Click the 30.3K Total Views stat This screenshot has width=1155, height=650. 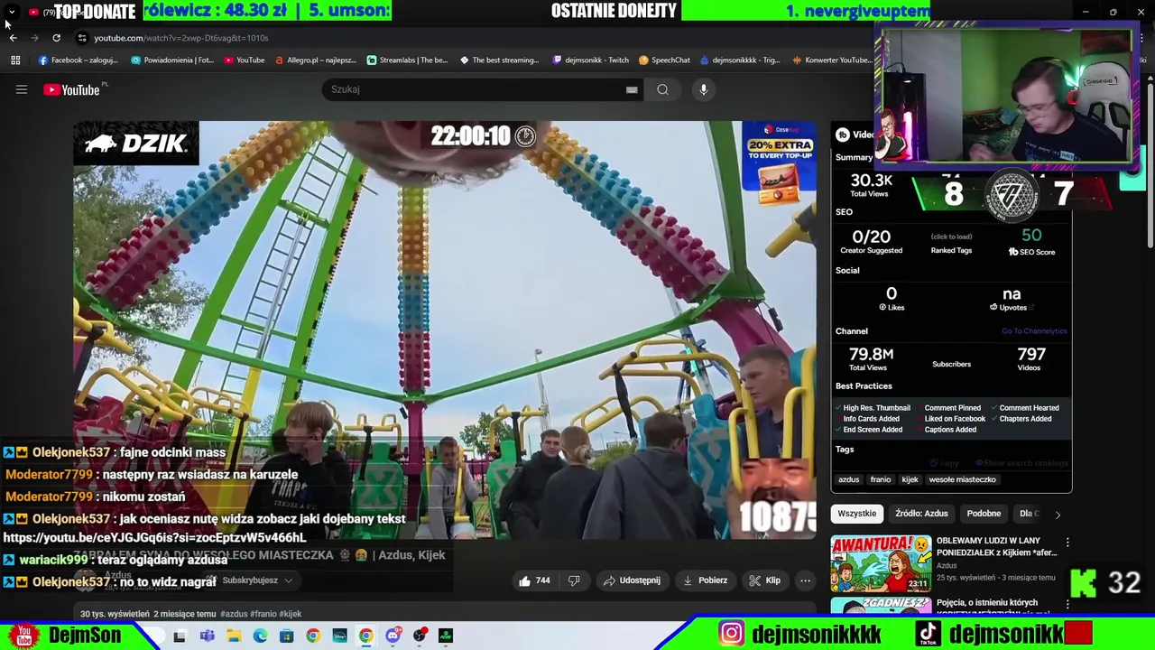pos(871,185)
